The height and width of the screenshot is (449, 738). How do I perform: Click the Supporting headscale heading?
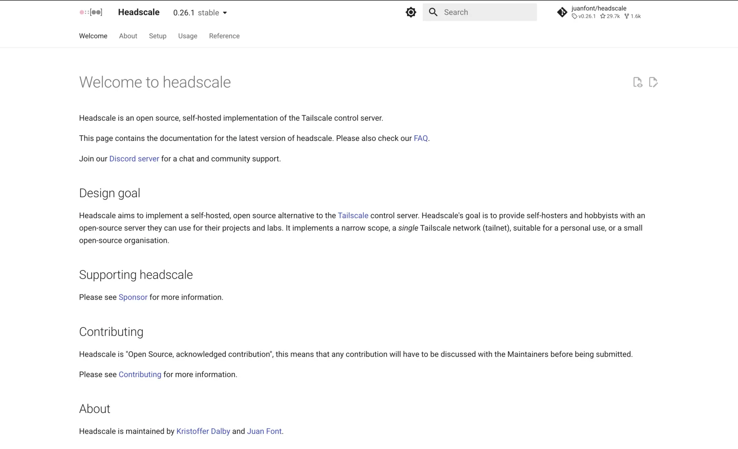click(x=136, y=275)
